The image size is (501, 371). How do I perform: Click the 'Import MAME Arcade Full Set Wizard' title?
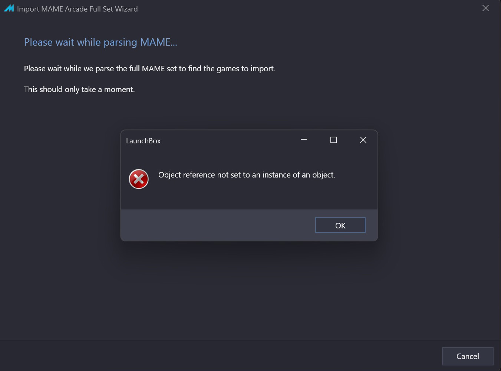pos(77,9)
